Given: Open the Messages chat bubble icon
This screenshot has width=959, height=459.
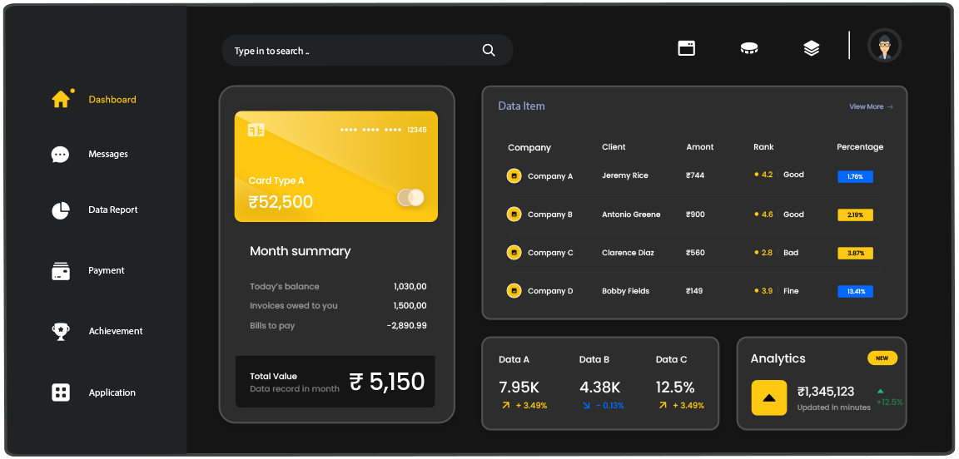Looking at the screenshot, I should click(60, 155).
